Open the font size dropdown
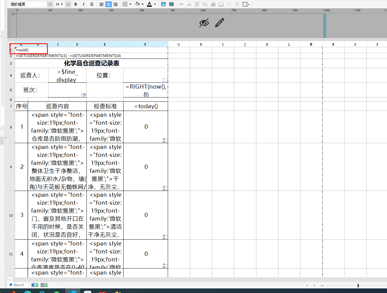The image size is (387, 293). point(68,4)
